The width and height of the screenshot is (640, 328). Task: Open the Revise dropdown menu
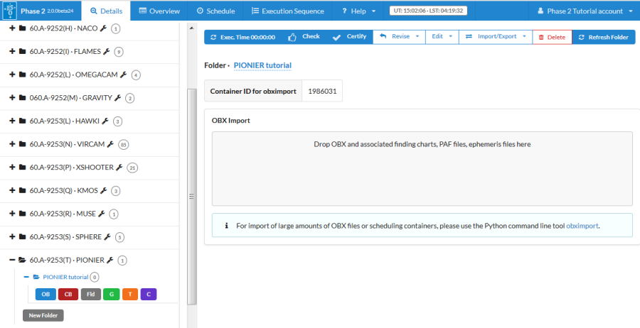click(399, 37)
